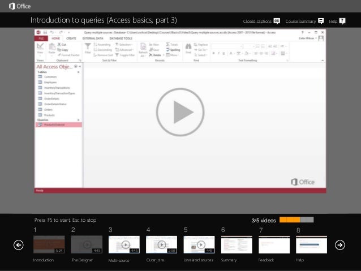
Task: Click Cut in the Clipboard group
Action: (x=62, y=45)
